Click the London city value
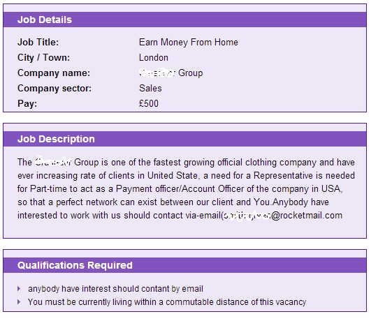Screen dimensions: 371x321 (x=154, y=58)
